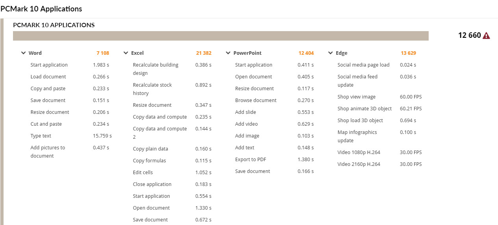Image resolution: width=498 pixels, height=225 pixels.
Task: Click Recalculate building design row
Action: point(172,69)
